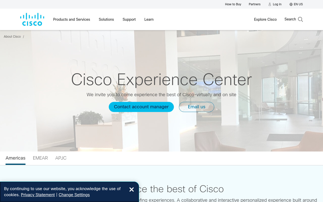Click the Search label
This screenshot has height=202, width=323.
290,19
